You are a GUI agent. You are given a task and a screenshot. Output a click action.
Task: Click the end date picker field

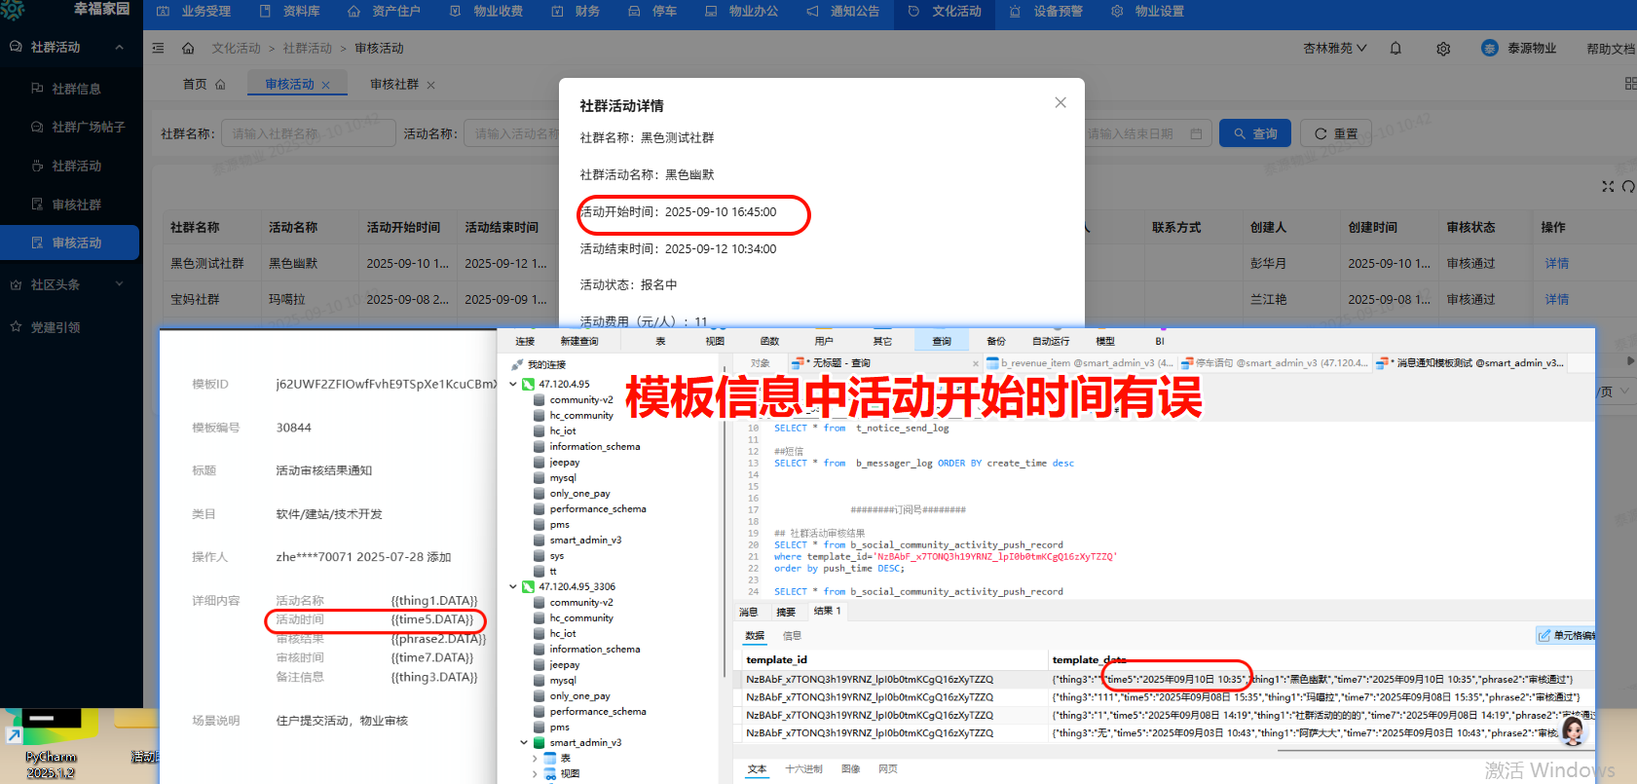click(1144, 133)
